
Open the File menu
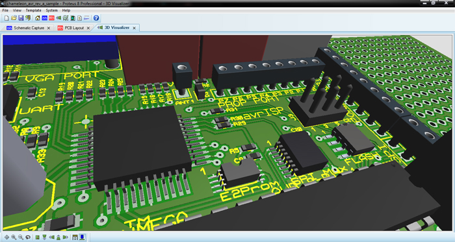tap(5, 10)
